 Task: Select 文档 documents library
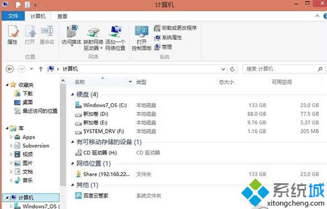pos(24,171)
